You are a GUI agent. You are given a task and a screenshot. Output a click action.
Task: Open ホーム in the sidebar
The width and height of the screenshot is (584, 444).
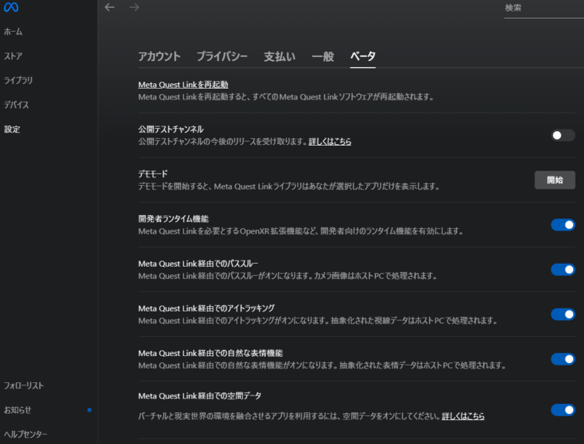pyautogui.click(x=13, y=32)
